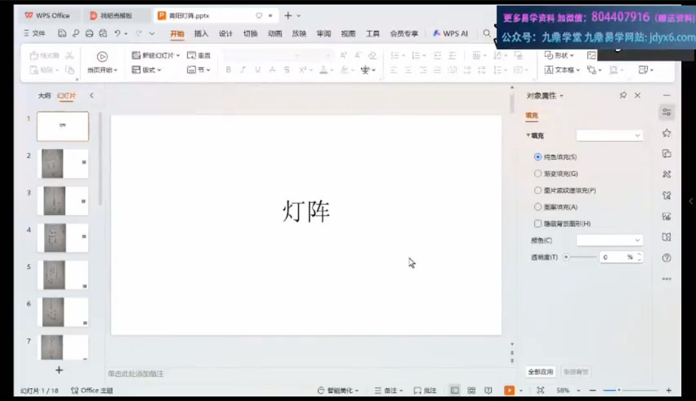Open the 插入 ribbon tab
696x401 pixels.
tap(201, 34)
